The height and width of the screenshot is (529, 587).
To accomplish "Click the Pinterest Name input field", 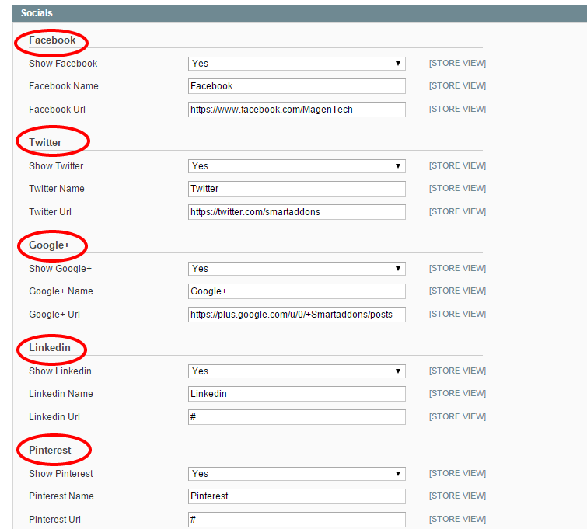I will (x=296, y=496).
